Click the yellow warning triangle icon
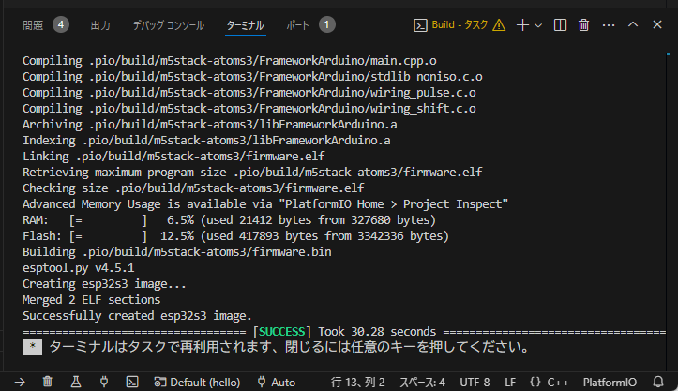 [499, 25]
